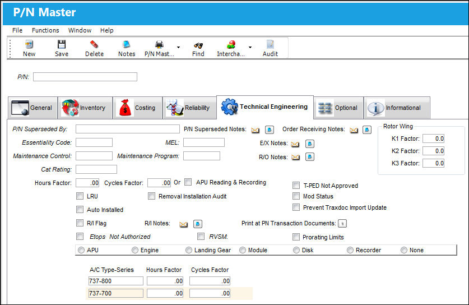Click E/X Notes blue note icon
Viewport: 469px width, 305px height.
click(309, 144)
